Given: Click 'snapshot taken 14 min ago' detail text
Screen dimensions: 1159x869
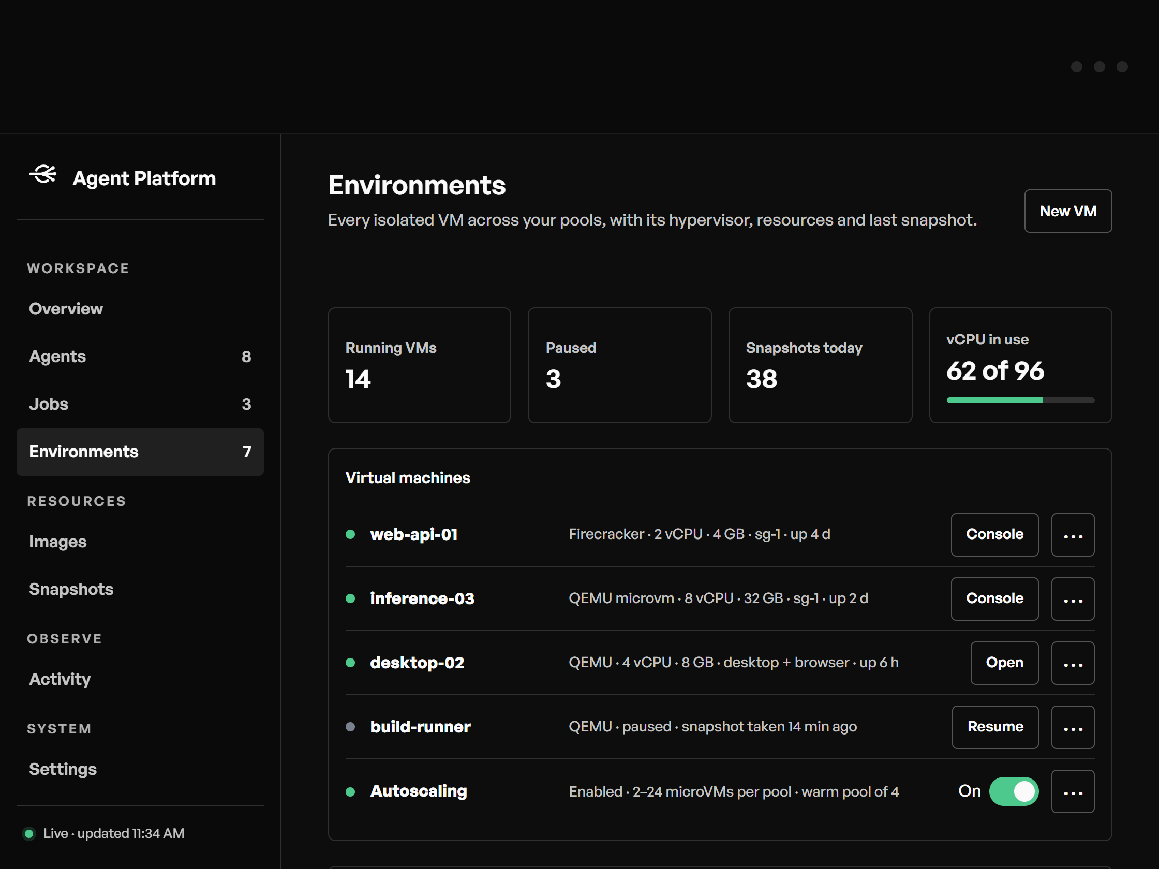Looking at the screenshot, I should pos(769,727).
